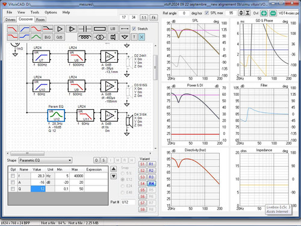Add overlay with green plus button
Screen dimensions: 301x226
coord(264,13)
